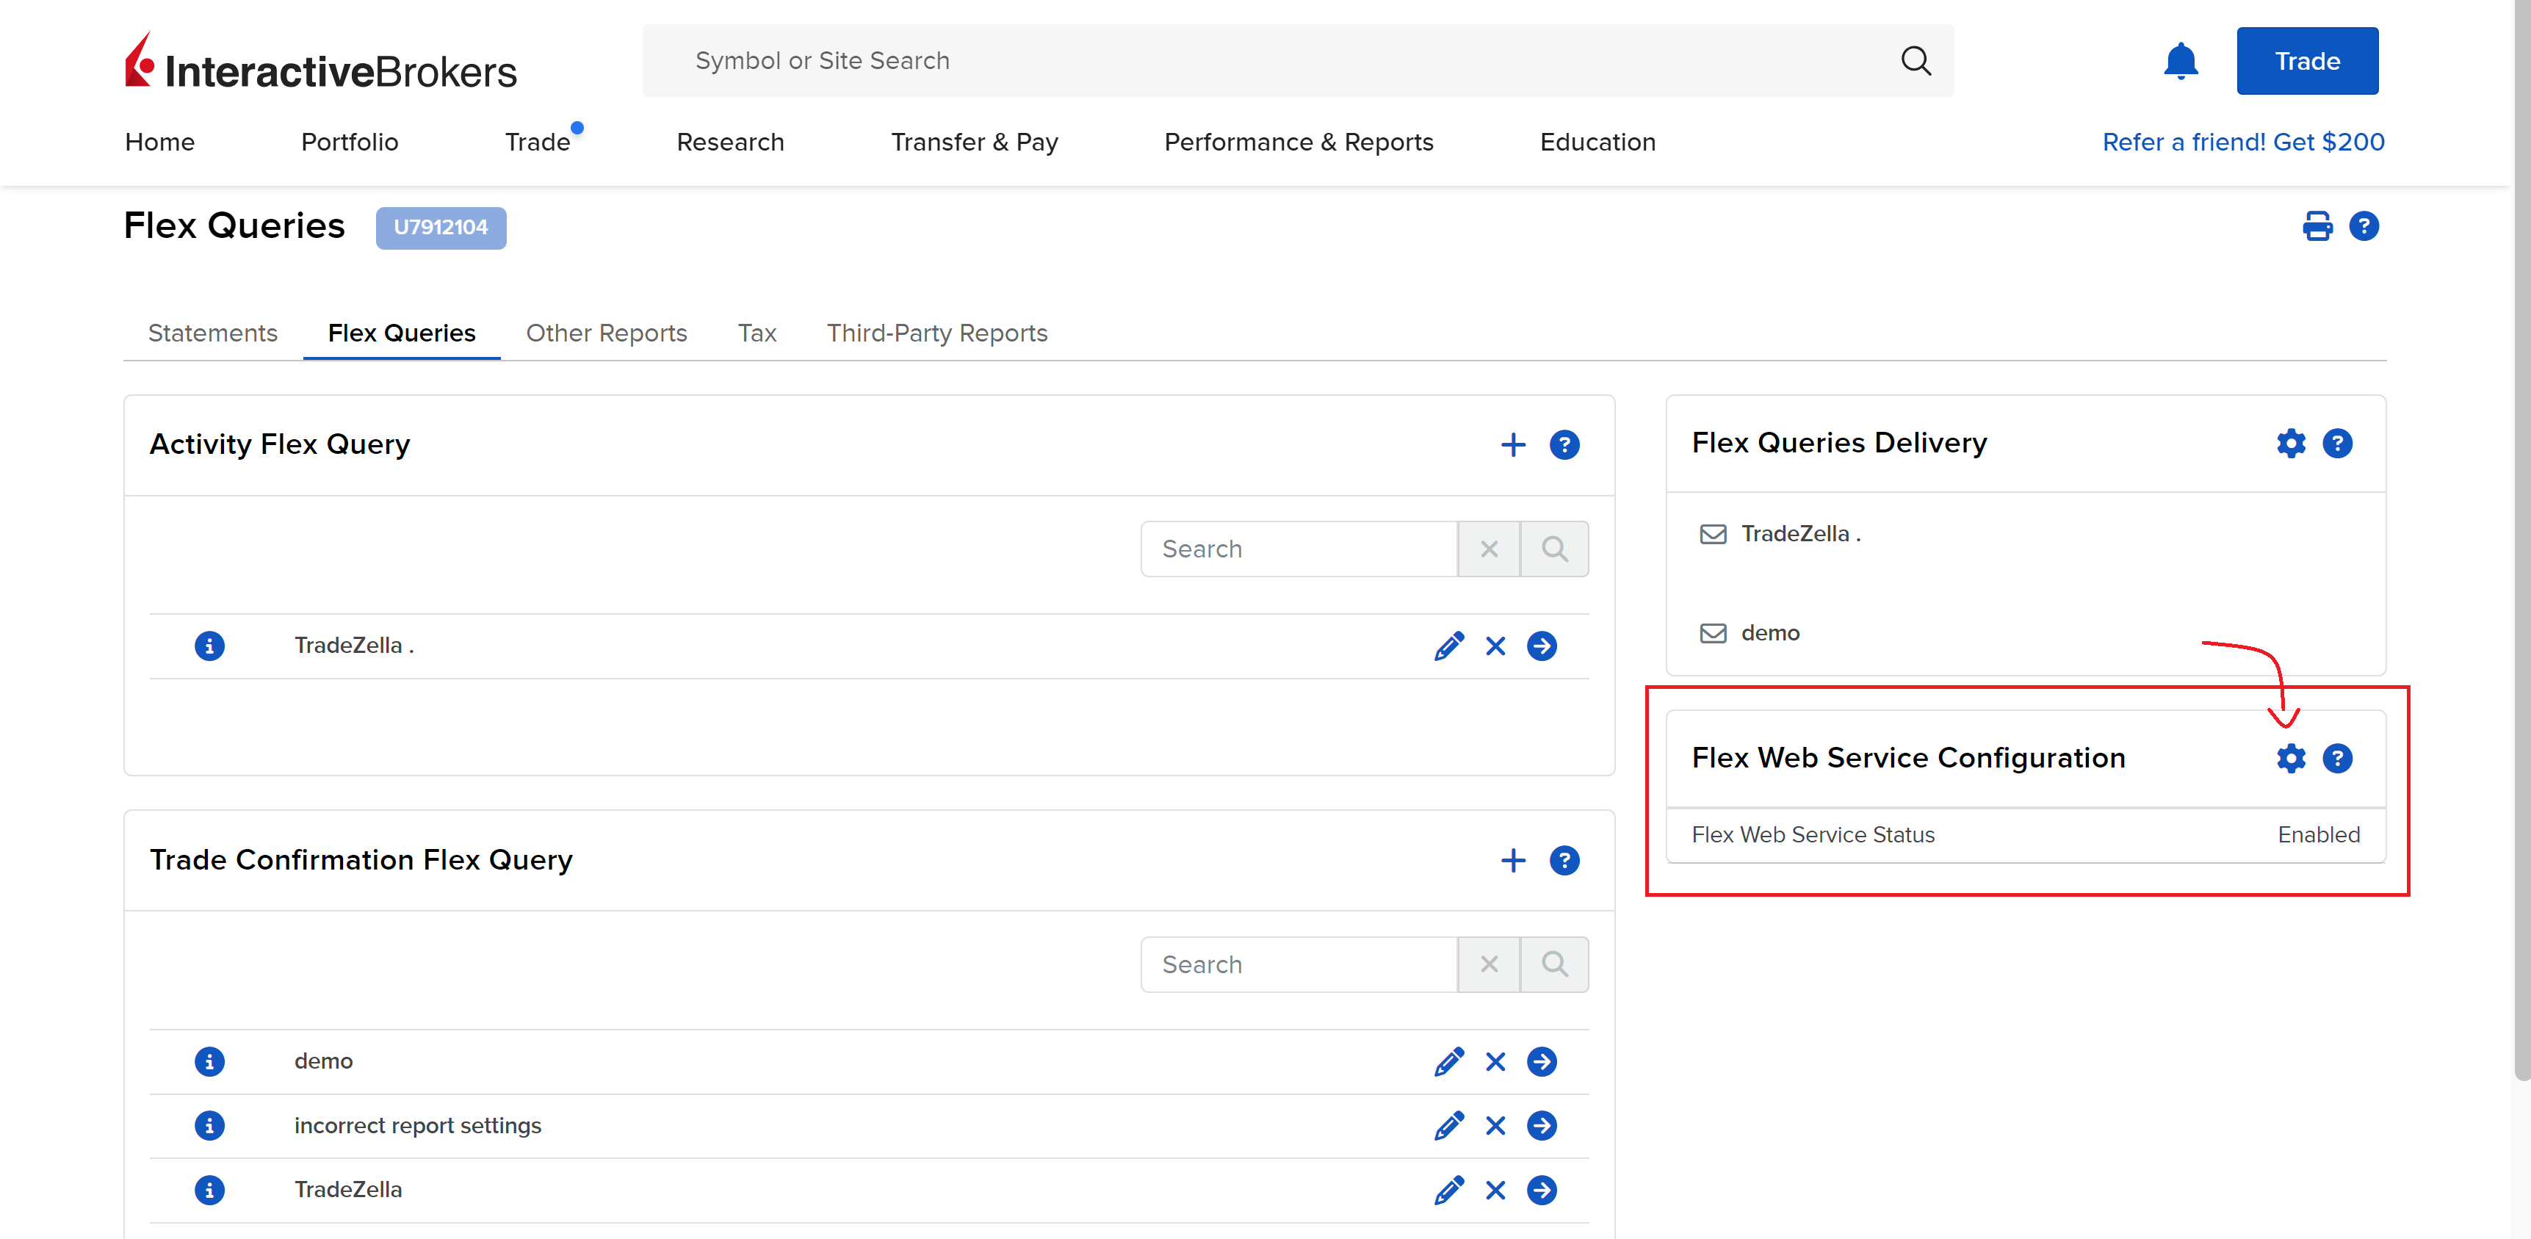Open help for Flex Web Service Configuration
This screenshot has height=1239, width=2531.
click(x=2337, y=759)
